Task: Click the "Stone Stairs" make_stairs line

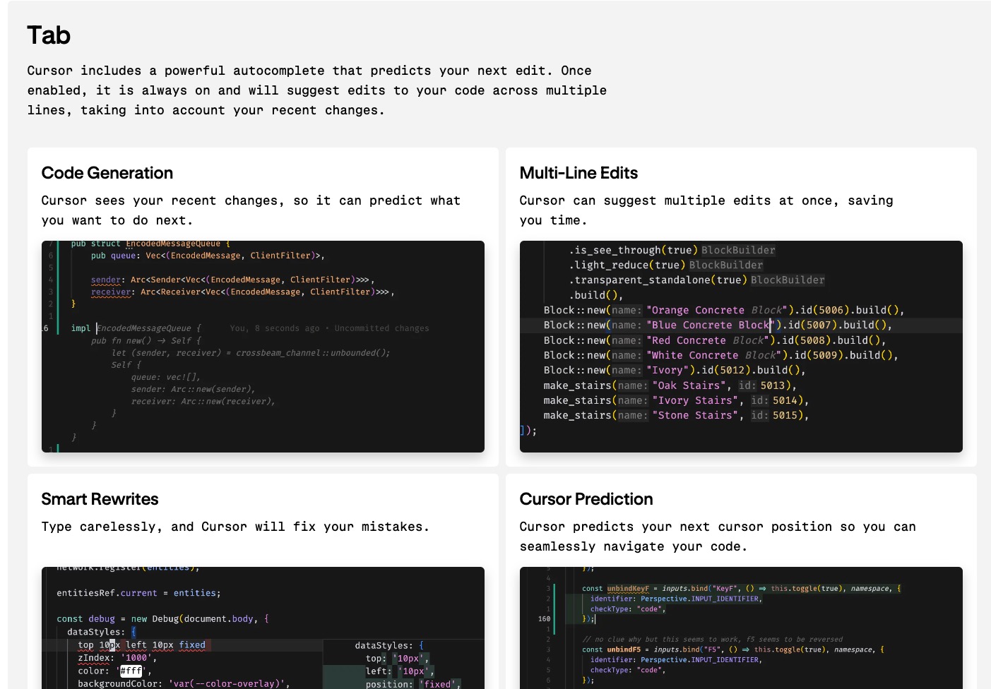Action: click(x=675, y=415)
